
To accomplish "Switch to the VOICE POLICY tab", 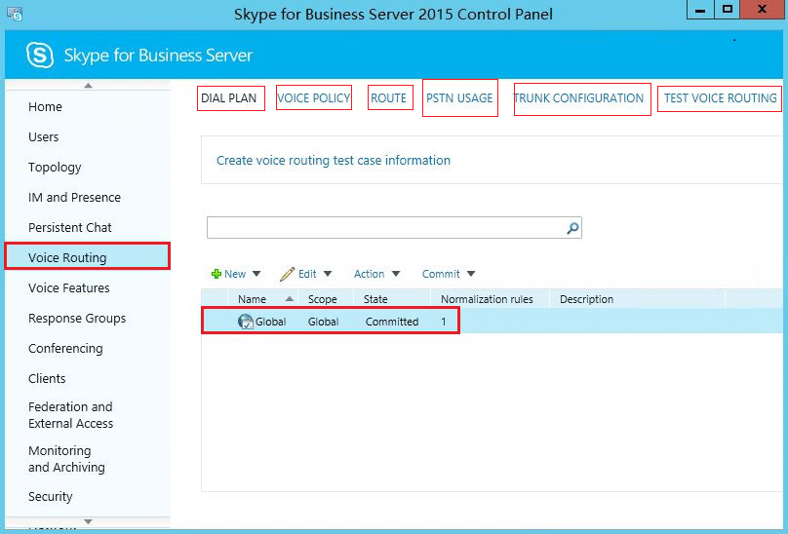I will coord(314,98).
